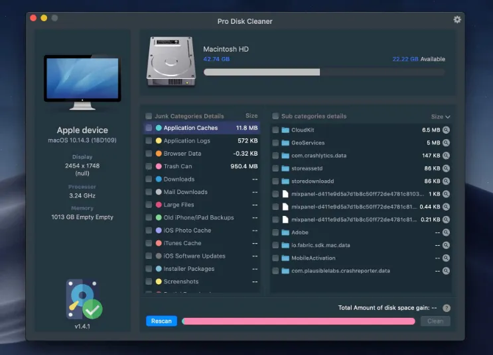
Task: Tick the CloudKit checkbox
Action: point(275,130)
